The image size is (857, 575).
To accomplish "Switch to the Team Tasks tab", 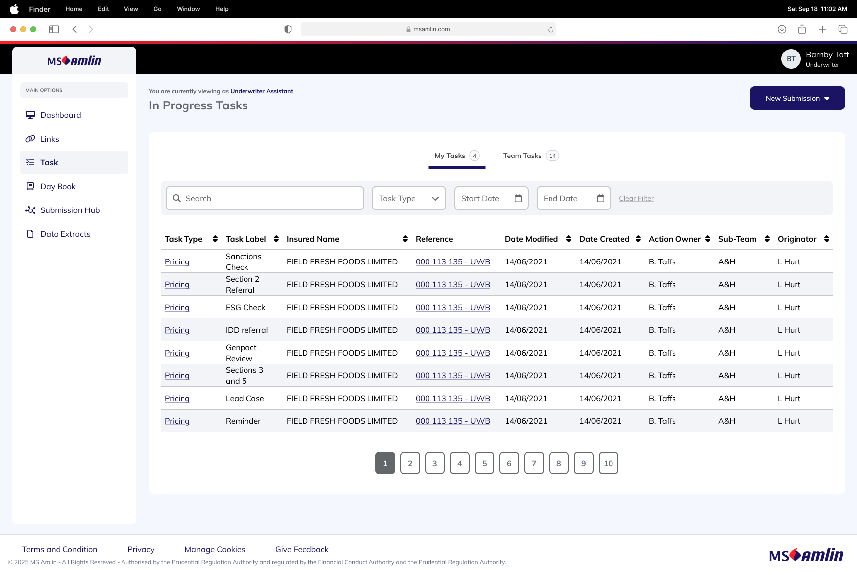I will point(530,156).
